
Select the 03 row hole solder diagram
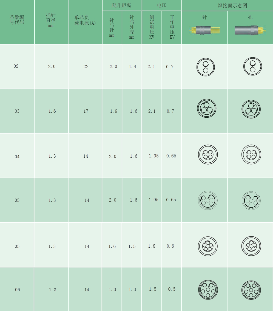click(251, 109)
